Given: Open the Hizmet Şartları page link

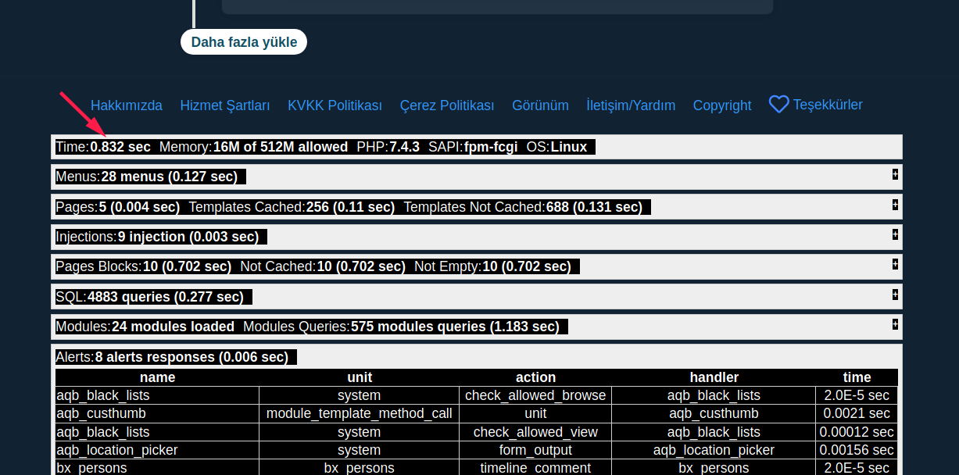Looking at the screenshot, I should pos(225,105).
